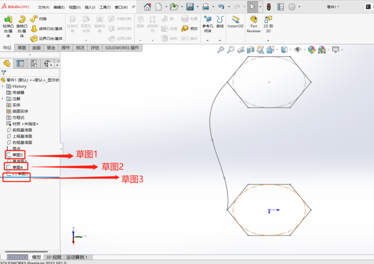
Task: Open the 文件(F) File menu
Action: tap(44, 7)
